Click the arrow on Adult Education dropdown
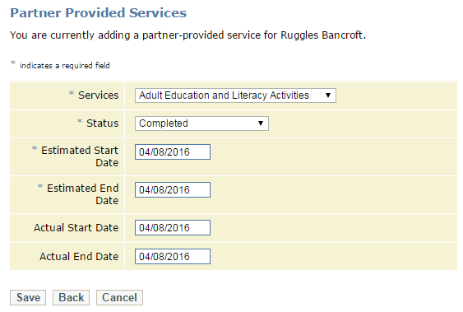This screenshot has width=463, height=312. click(x=328, y=95)
